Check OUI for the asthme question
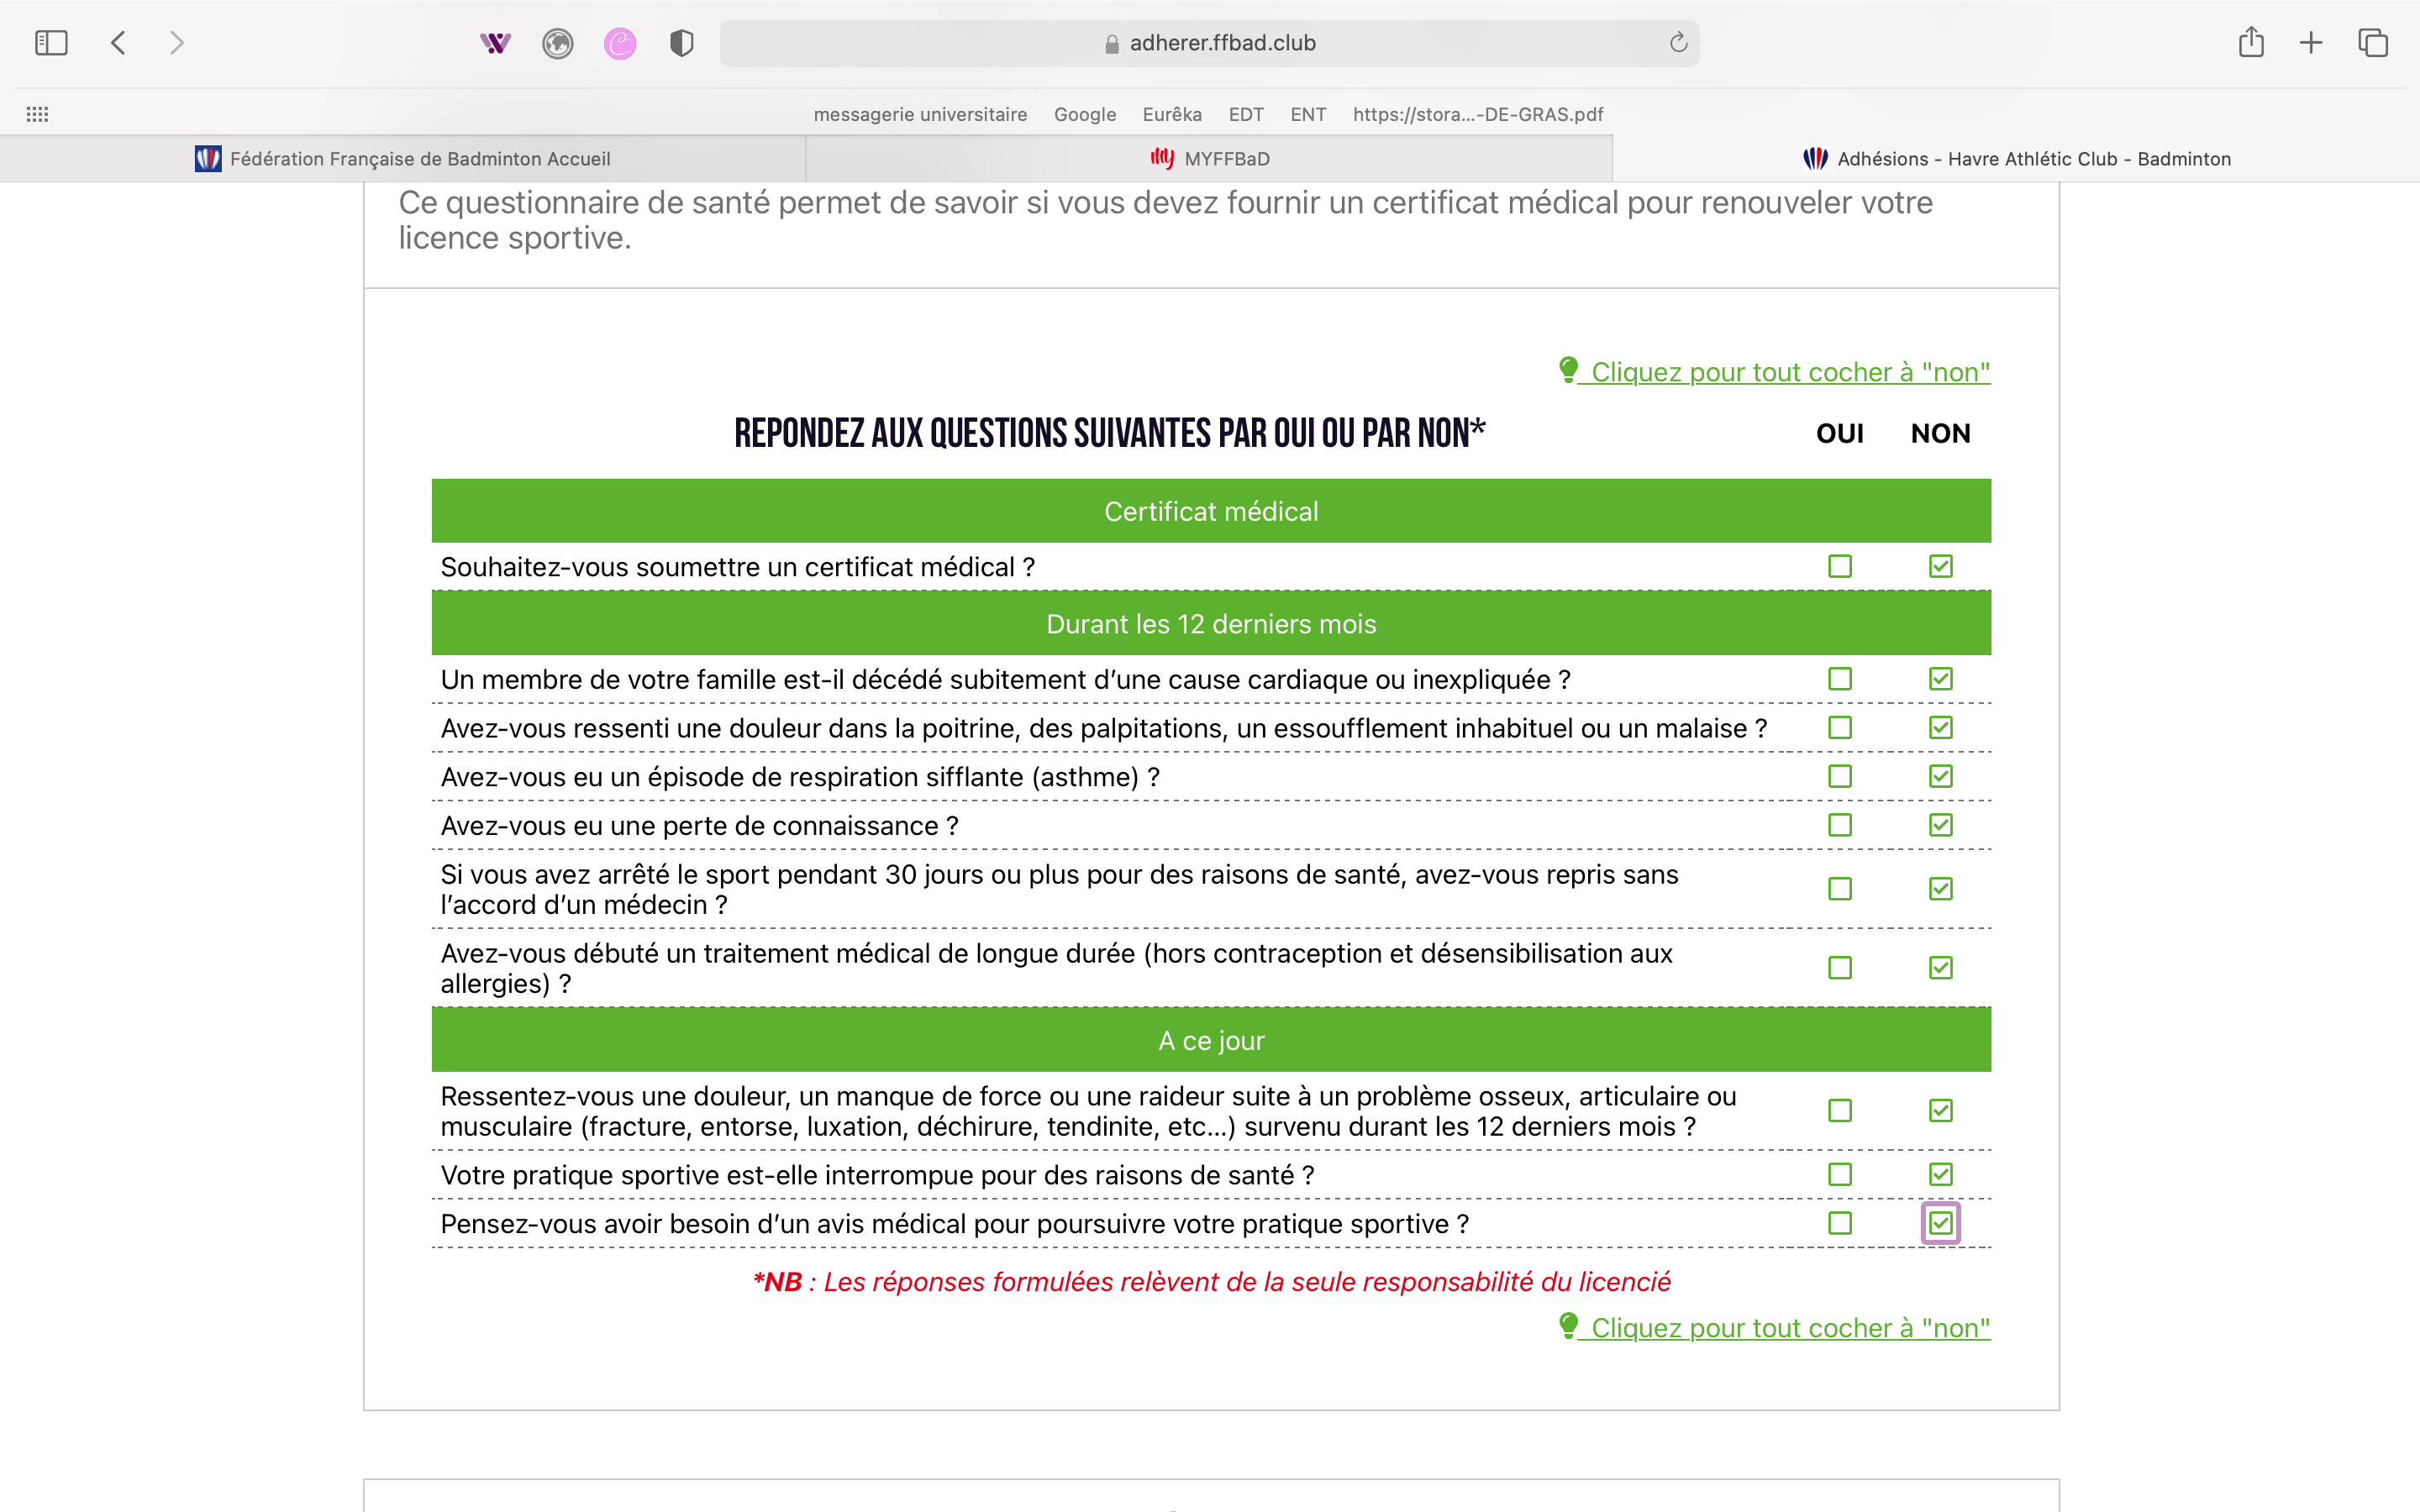 pos(1840,777)
